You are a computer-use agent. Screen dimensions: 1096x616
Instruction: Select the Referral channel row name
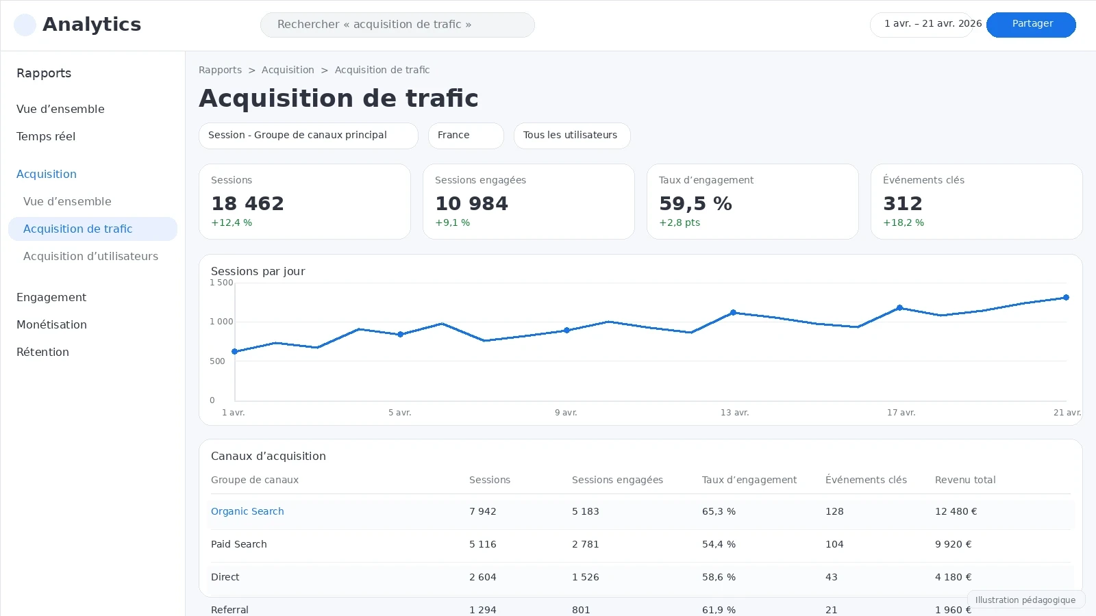(229, 610)
